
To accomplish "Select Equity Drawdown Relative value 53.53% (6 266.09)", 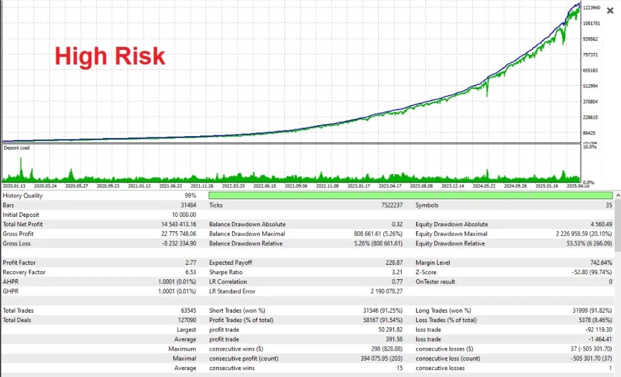I will click(x=589, y=243).
